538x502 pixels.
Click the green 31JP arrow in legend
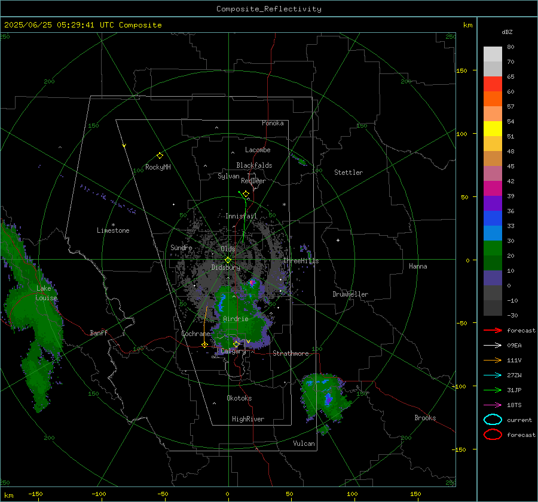(x=493, y=390)
